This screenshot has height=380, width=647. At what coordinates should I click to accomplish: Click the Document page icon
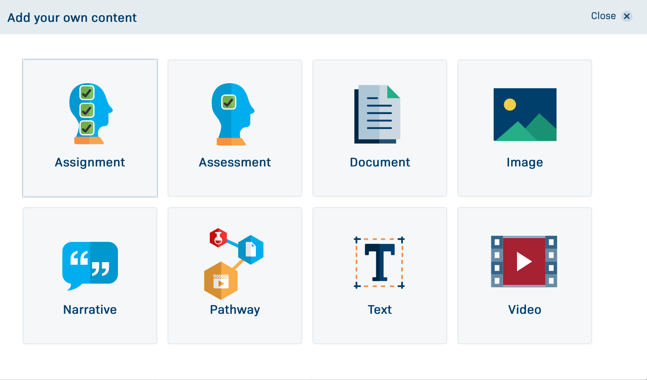pos(378,114)
